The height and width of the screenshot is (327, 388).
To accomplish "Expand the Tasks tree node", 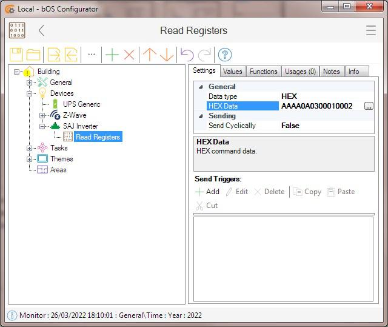I will point(30,148).
